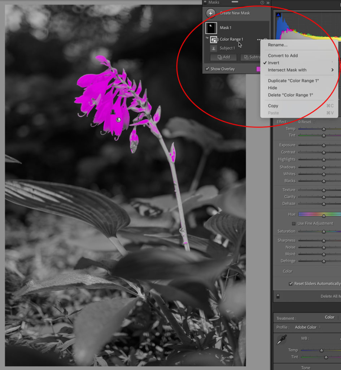Adjust the Saturation slider handle
Viewport: 341px width, 370px height.
pyautogui.click(x=324, y=232)
